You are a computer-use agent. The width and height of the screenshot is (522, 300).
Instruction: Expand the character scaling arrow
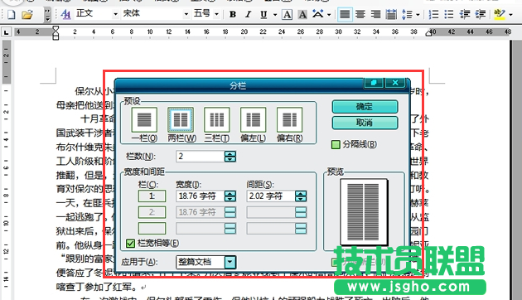pos(329,14)
